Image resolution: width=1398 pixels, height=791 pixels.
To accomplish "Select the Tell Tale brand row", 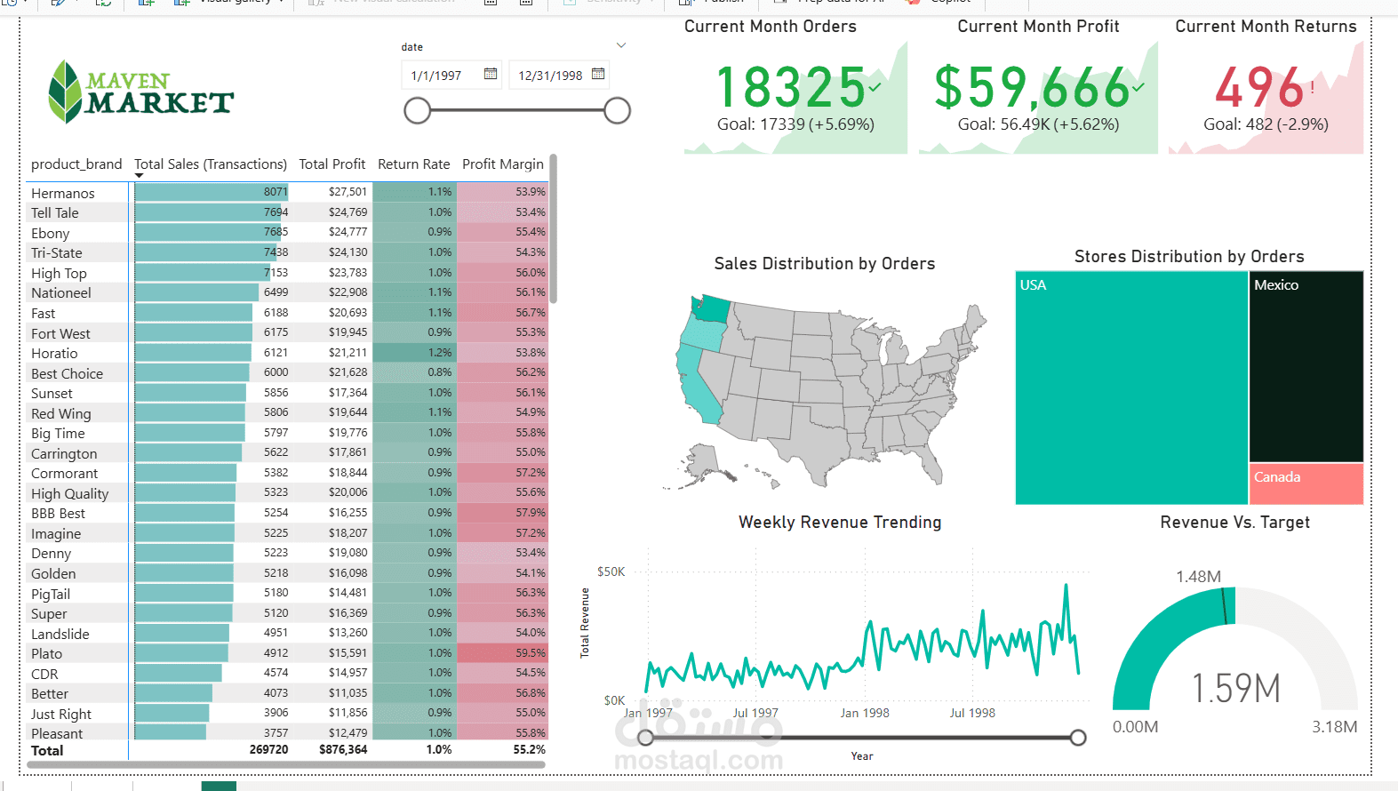I will 287,212.
